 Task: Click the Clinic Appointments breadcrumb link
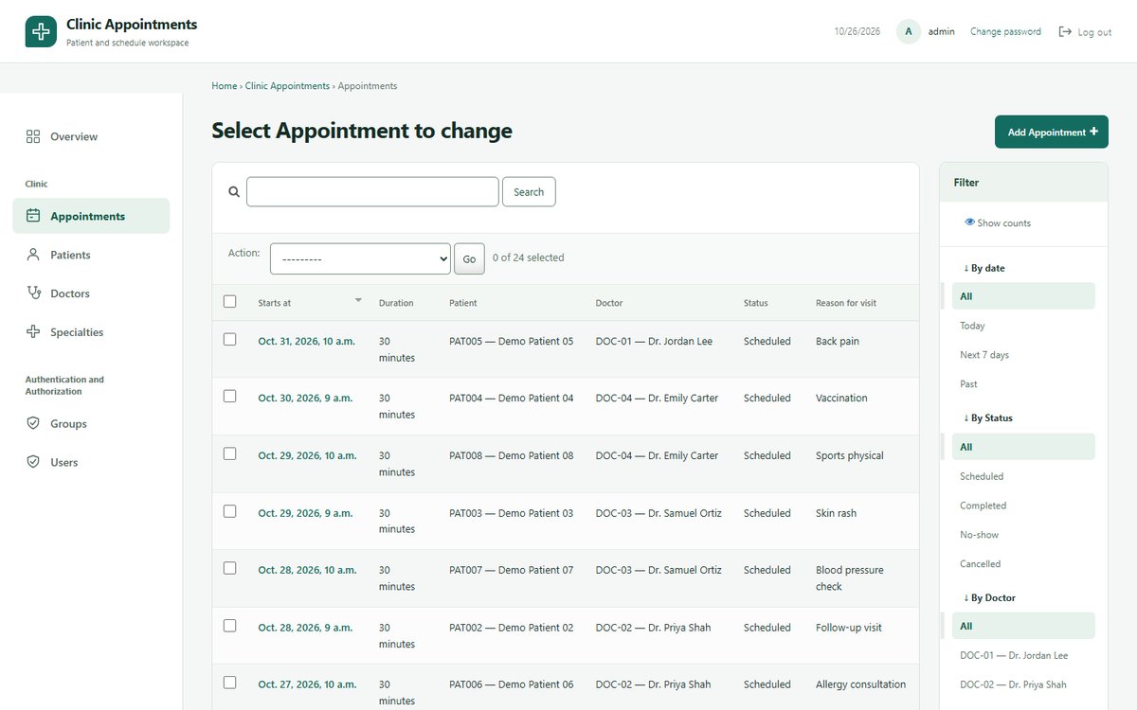click(287, 85)
